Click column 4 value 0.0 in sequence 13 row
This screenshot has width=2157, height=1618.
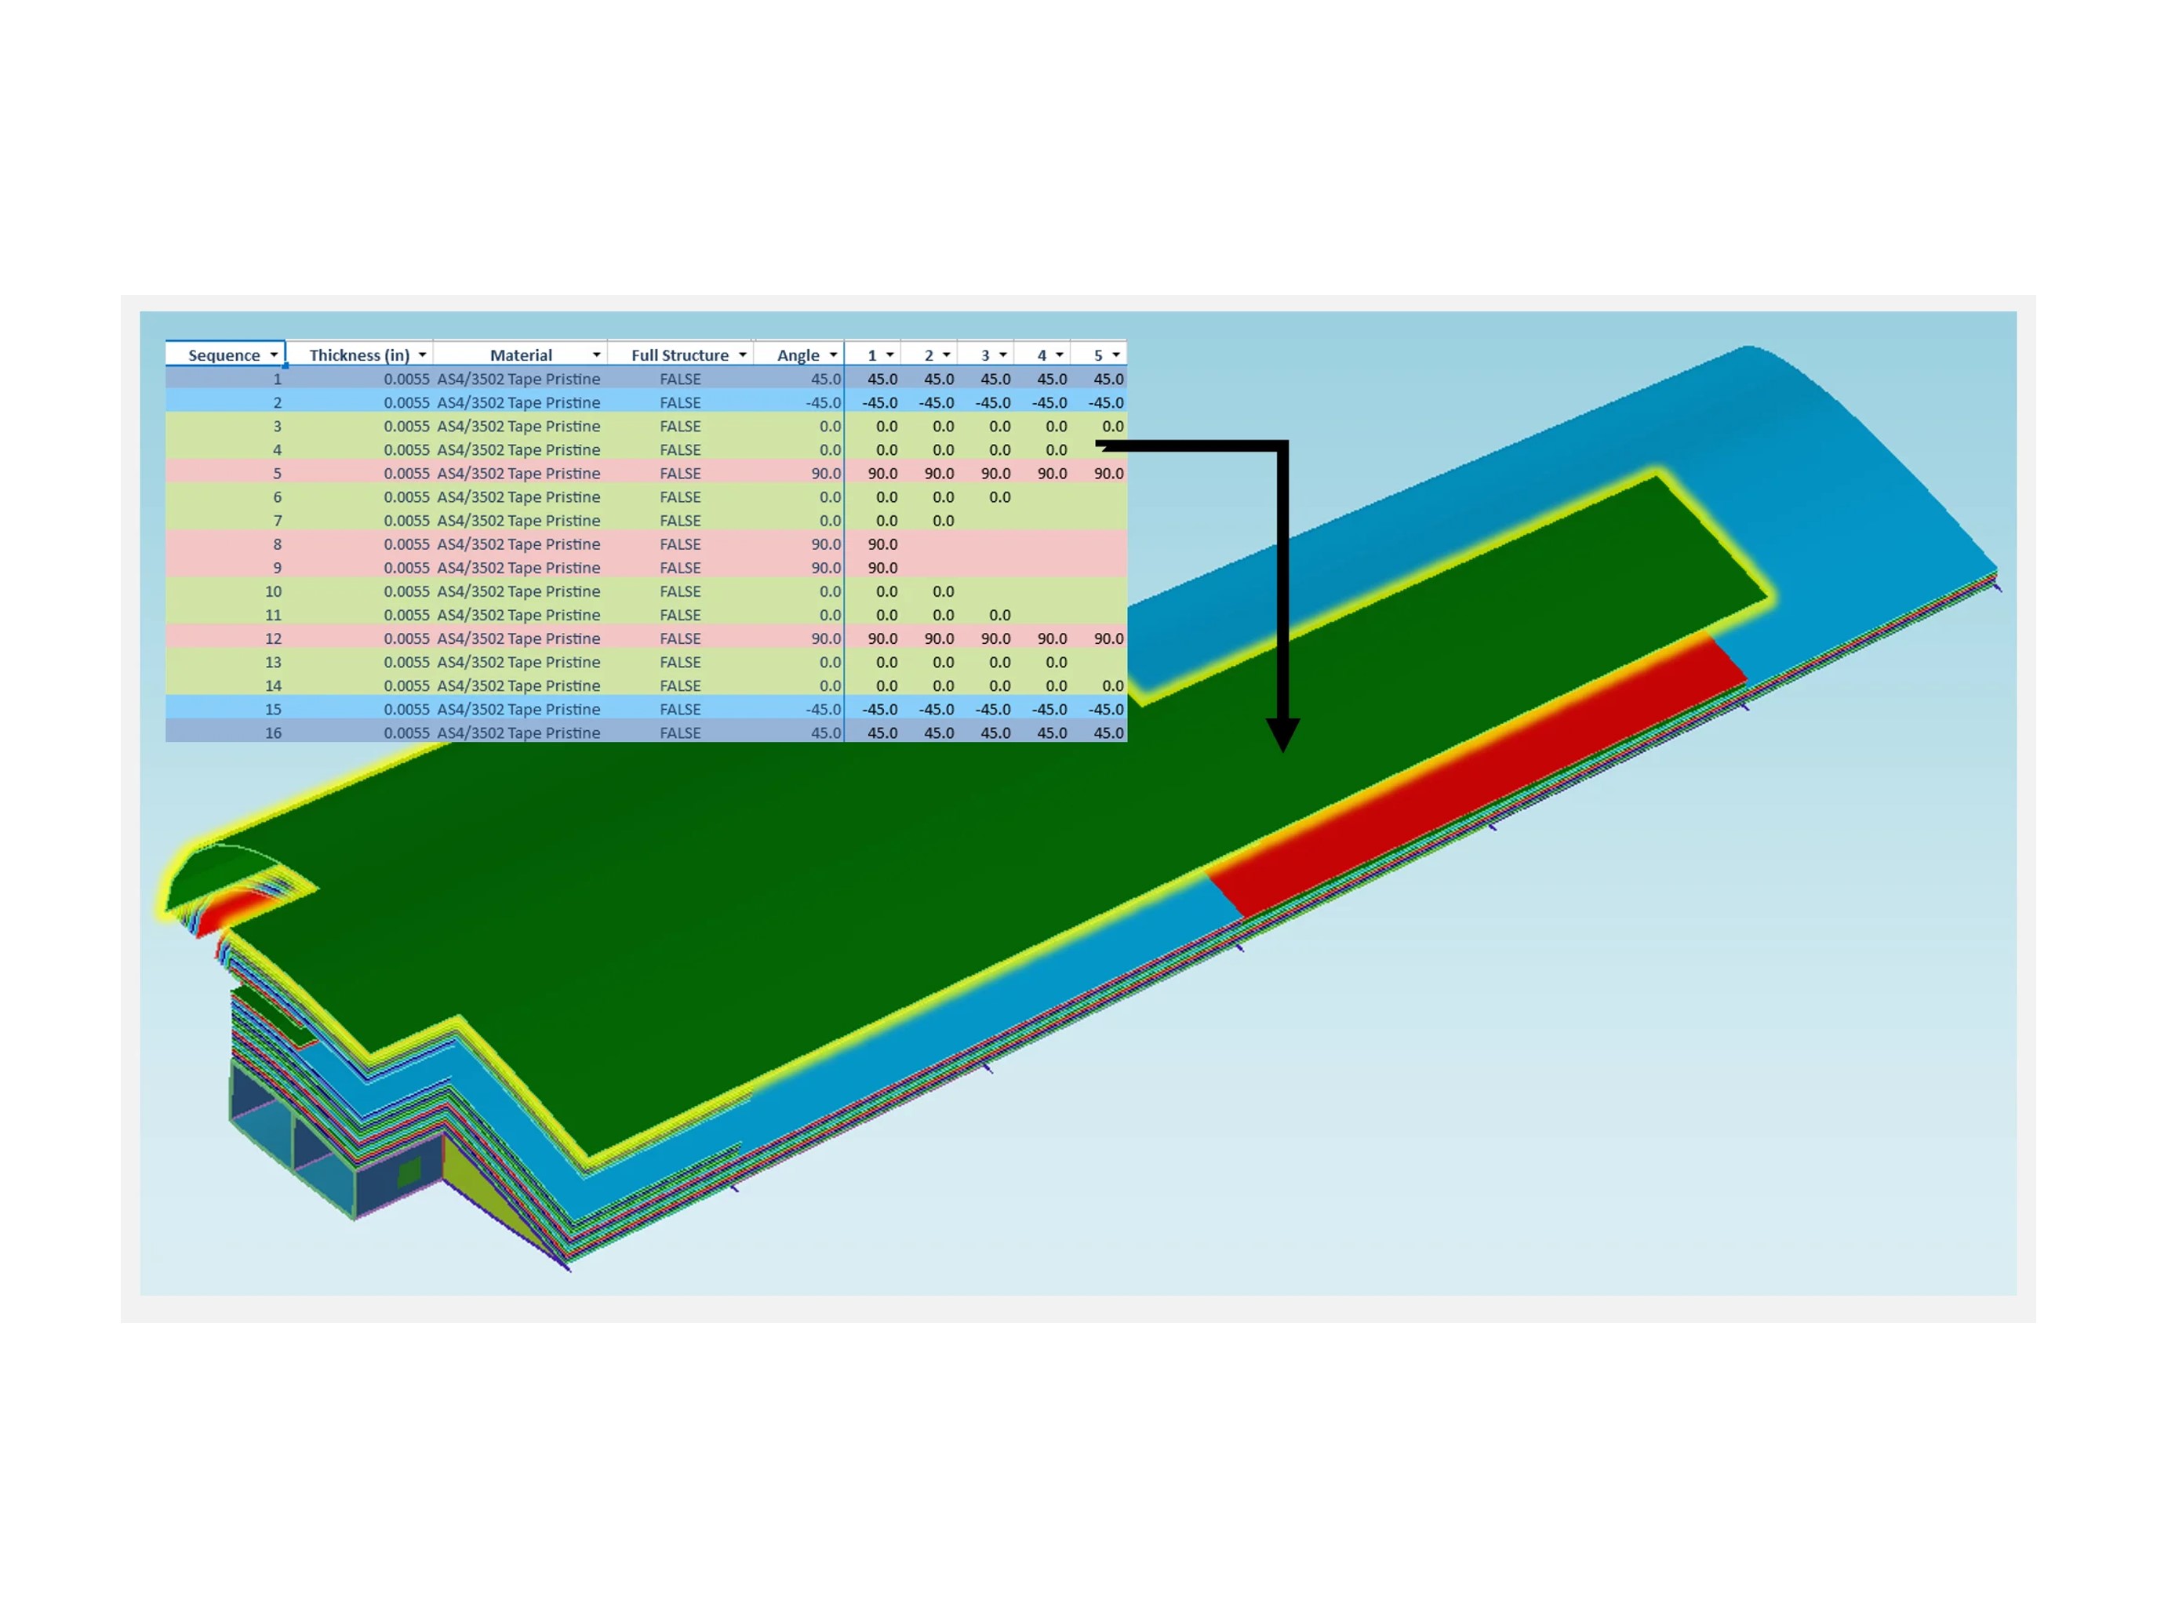tap(1056, 662)
